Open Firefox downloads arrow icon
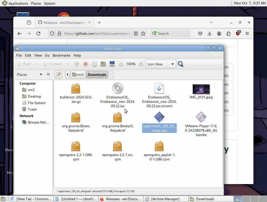The width and height of the screenshot is (267, 202). [209, 33]
